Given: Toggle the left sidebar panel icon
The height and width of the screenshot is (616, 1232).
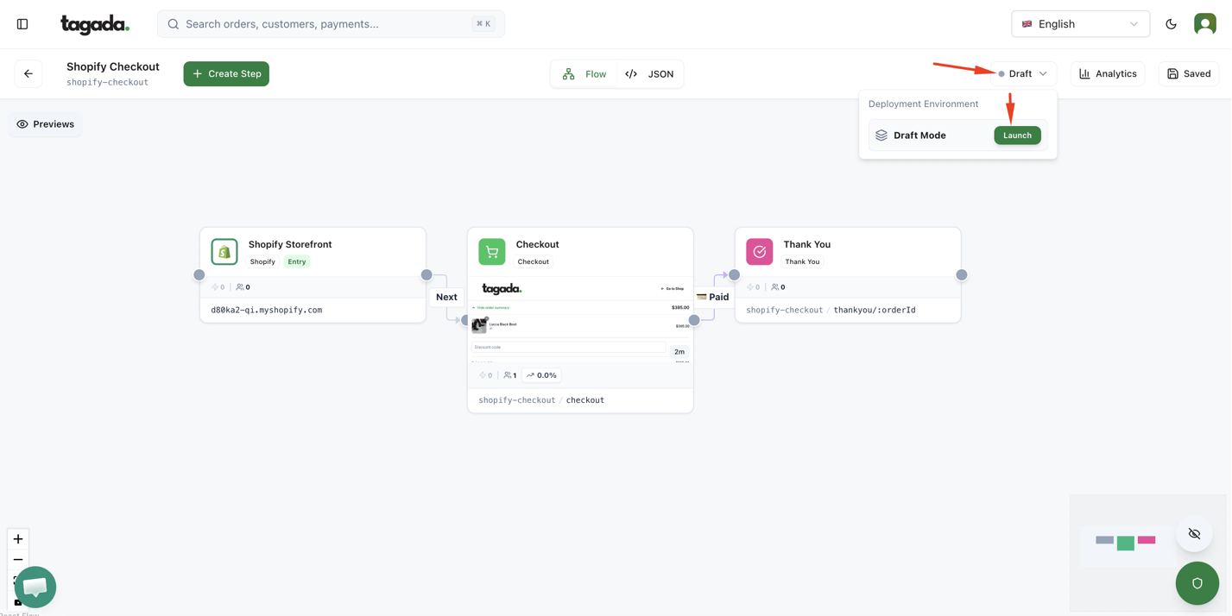Looking at the screenshot, I should point(22,24).
